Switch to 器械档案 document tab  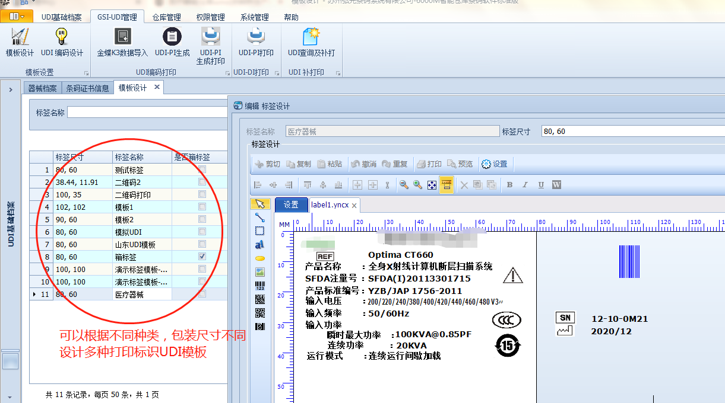[x=43, y=88]
